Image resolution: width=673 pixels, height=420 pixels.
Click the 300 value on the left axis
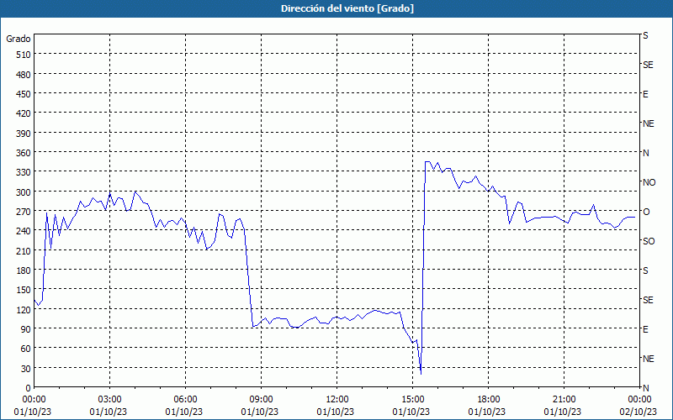pyautogui.click(x=24, y=192)
